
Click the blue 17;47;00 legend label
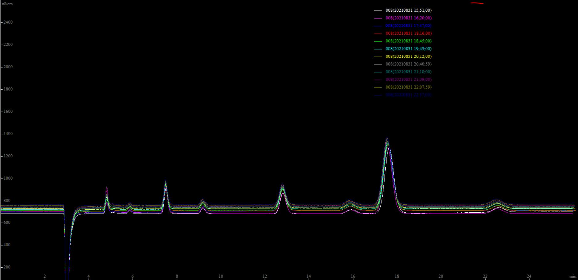click(408, 26)
